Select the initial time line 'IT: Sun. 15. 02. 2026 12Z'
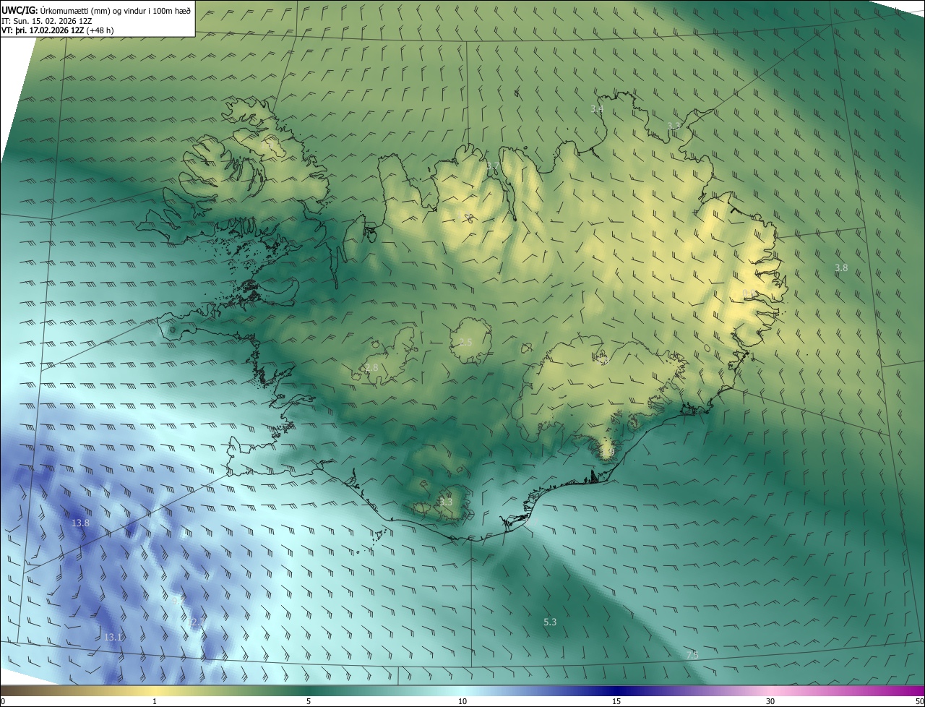Screen dimensions: 925x707 [x=47, y=20]
